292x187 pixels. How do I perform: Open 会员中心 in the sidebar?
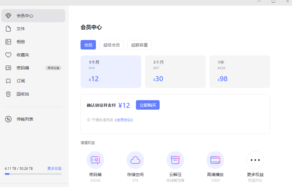(33, 16)
